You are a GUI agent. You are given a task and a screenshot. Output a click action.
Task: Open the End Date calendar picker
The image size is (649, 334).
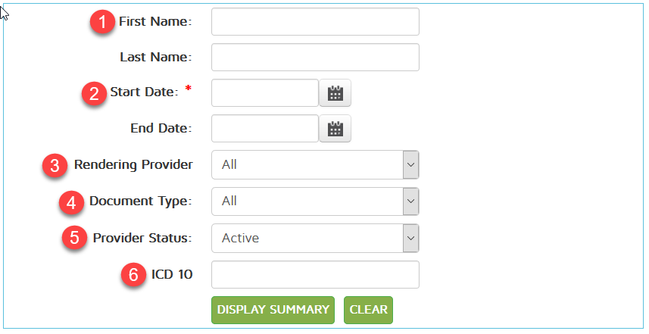click(335, 129)
